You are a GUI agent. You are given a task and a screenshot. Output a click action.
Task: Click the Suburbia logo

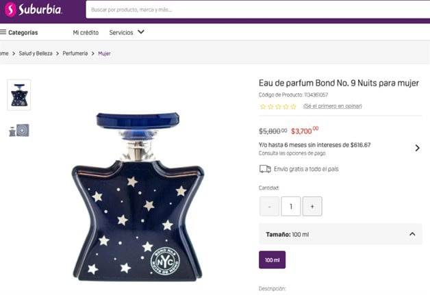point(34,10)
